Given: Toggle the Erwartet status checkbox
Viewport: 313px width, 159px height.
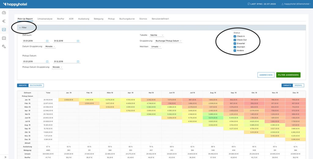Looking at the screenshot, I should pyautogui.click(x=235, y=43).
